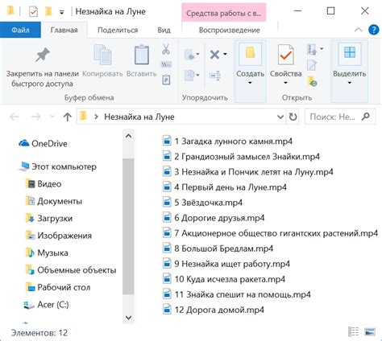Select the Acer (C:) drive
This screenshot has width=382, height=341.
click(46, 305)
